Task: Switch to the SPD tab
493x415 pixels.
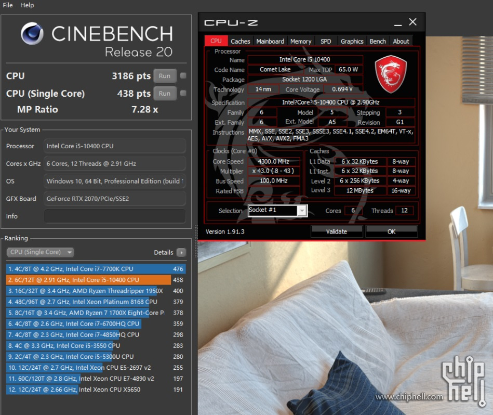Action: pyautogui.click(x=326, y=41)
